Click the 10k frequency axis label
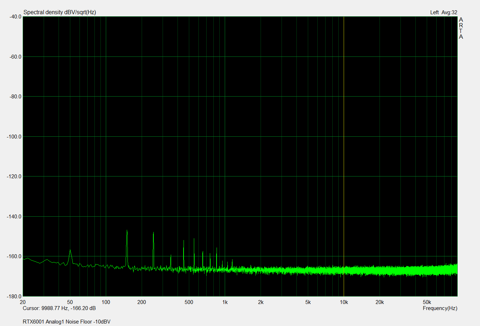This screenshot has width=480, height=326. click(x=344, y=302)
